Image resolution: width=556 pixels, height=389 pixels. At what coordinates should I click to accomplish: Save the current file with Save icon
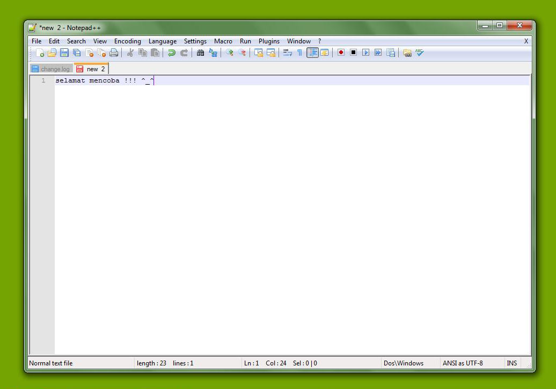64,53
